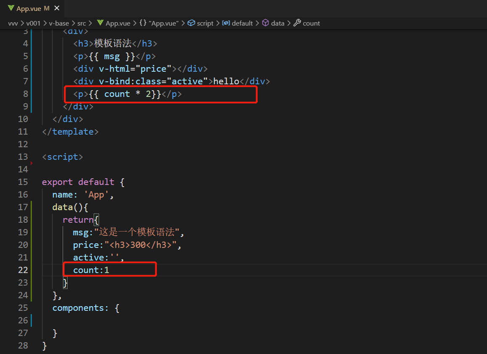Click 'components:' property on line 25
The image size is (487, 354).
click(x=81, y=308)
